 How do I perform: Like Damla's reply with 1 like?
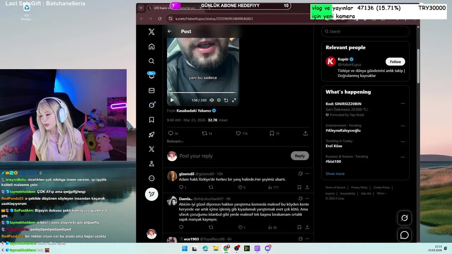[242, 228]
